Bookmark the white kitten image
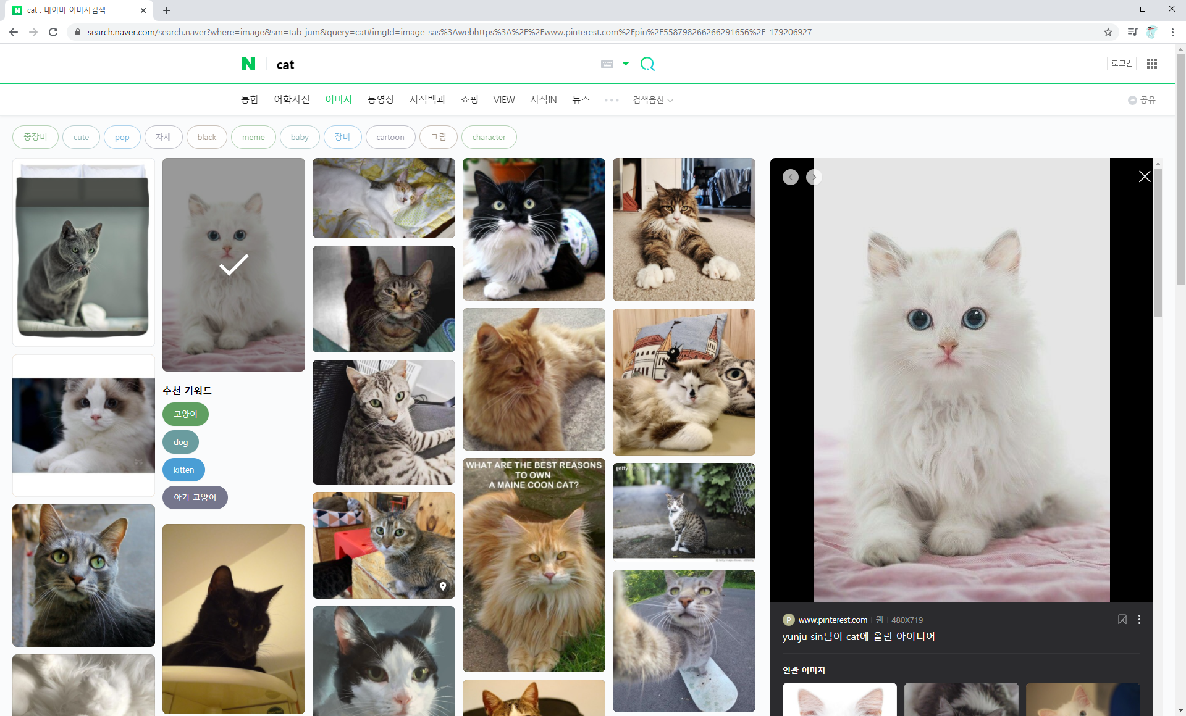This screenshot has height=716, width=1186. coord(1122,619)
